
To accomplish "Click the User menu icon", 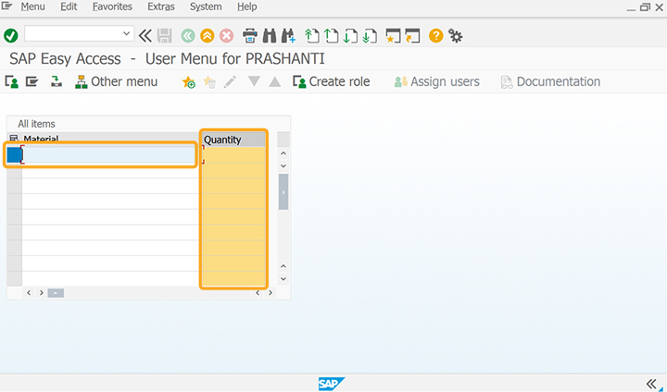I will coord(11,81).
